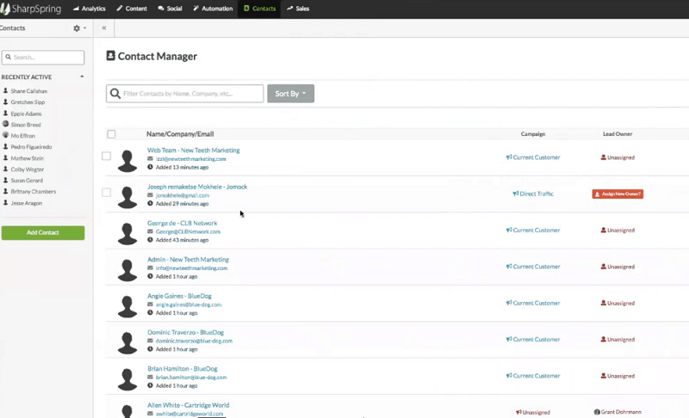689x418 pixels.
Task: Switch to the Automation tab
Action: pos(213,9)
